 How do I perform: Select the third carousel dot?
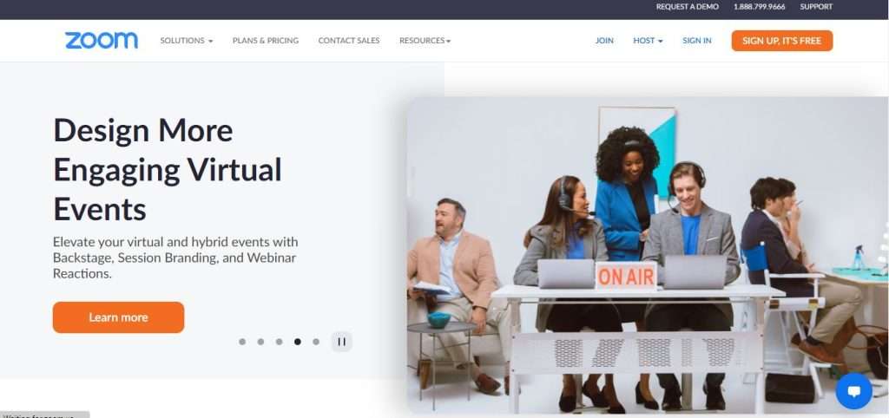[279, 342]
